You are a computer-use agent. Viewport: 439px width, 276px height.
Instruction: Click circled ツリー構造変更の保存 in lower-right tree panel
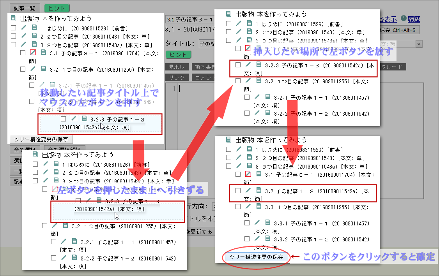pyautogui.click(x=256, y=257)
